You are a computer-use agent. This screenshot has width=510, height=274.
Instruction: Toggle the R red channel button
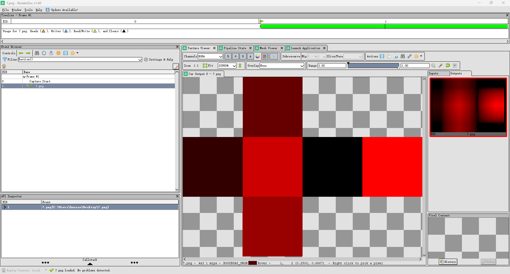(228, 56)
